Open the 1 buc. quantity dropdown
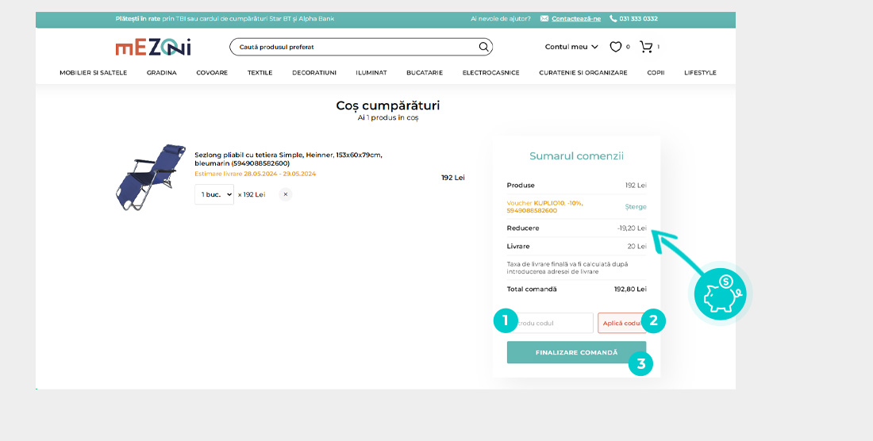873x441 pixels. (214, 194)
